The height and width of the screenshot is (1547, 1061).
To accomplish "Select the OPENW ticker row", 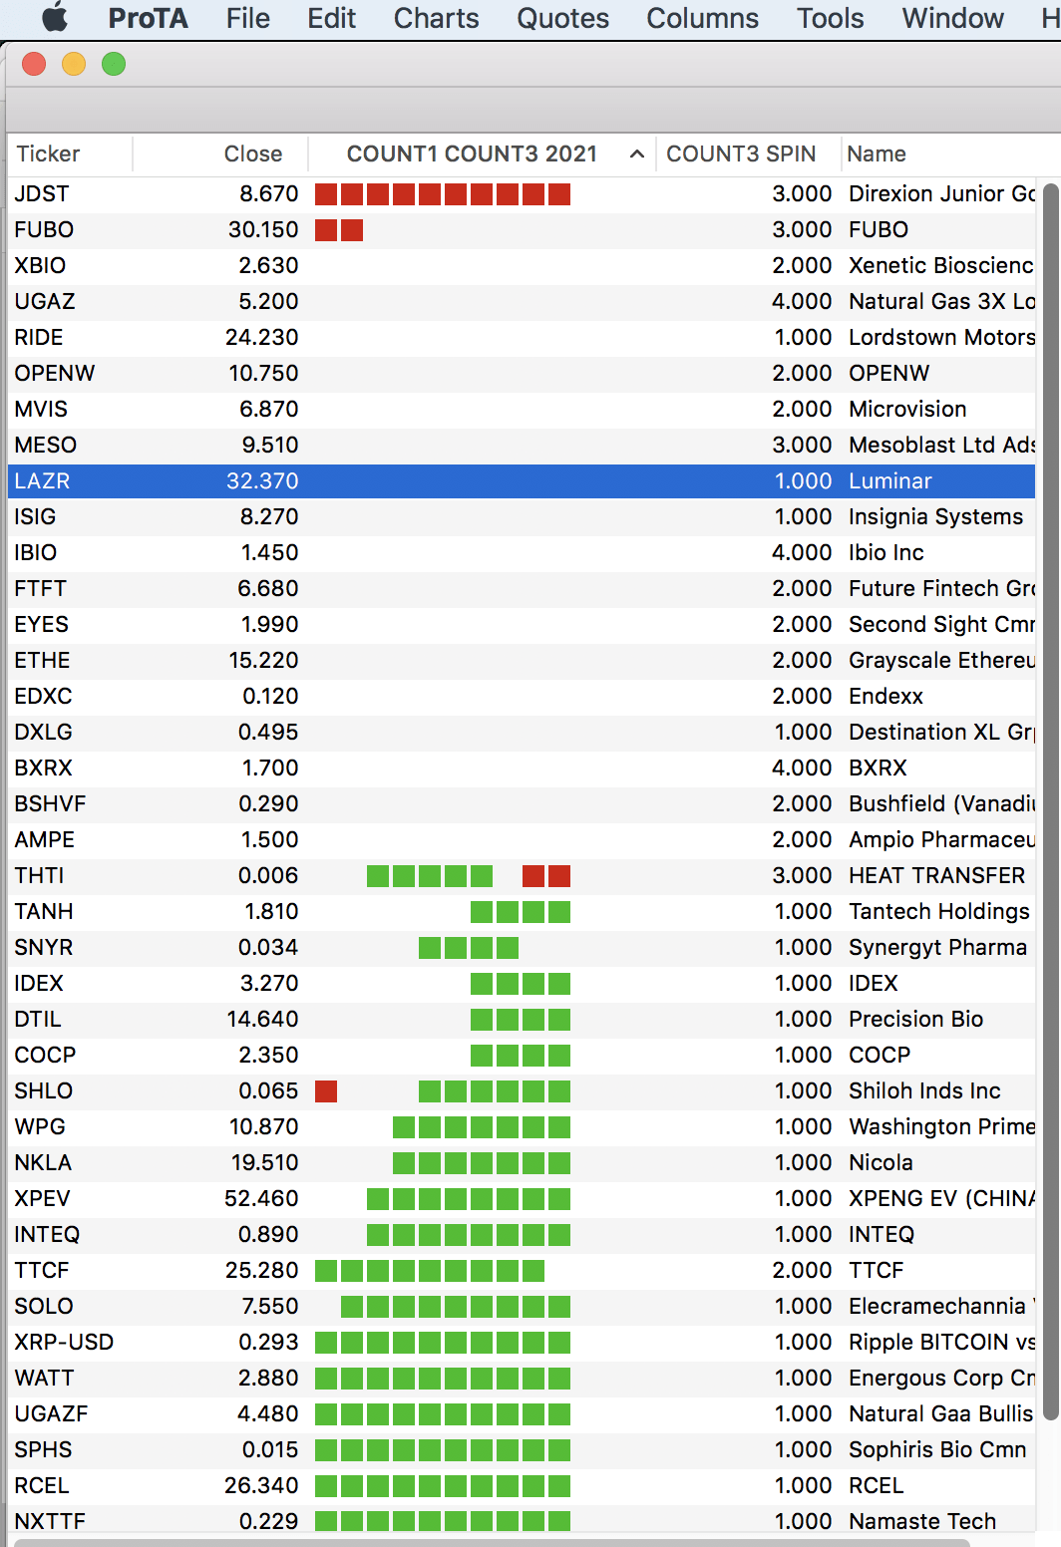I will click(522, 373).
